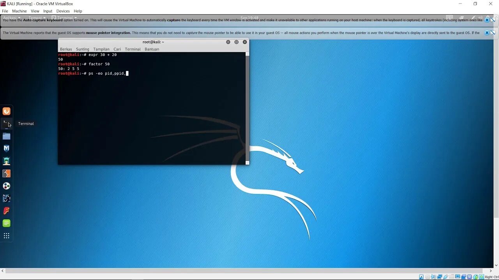This screenshot has width=499, height=280.
Task: Click the clock in the Kali top panel
Action: (249, 17)
